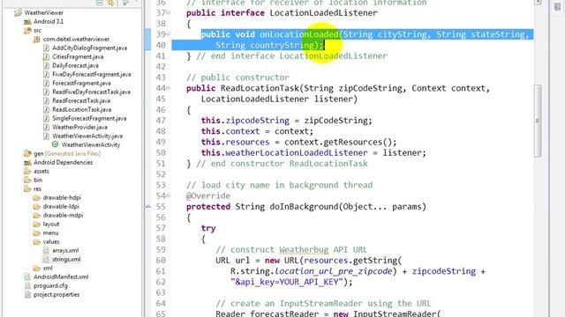Click 'getResources()' on line 49
The height and width of the screenshot is (317, 565).
tap(358, 142)
